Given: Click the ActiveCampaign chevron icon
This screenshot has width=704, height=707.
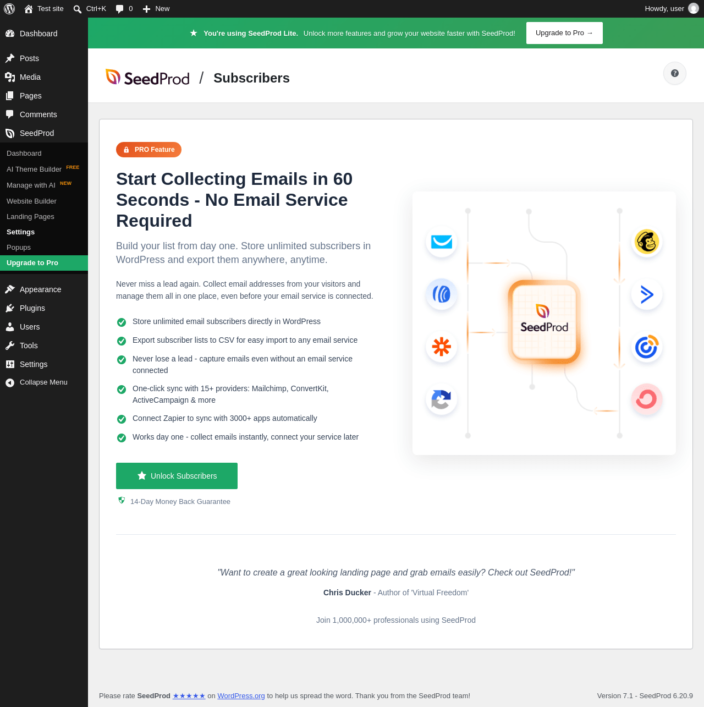Looking at the screenshot, I should (647, 294).
